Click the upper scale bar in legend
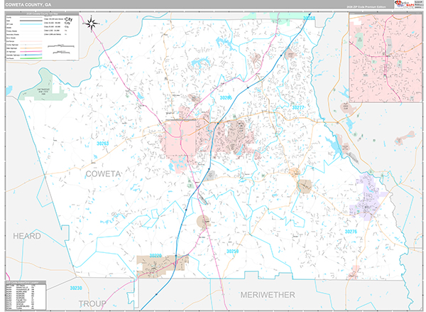The width and height of the screenshot is (426, 312). click(61, 45)
